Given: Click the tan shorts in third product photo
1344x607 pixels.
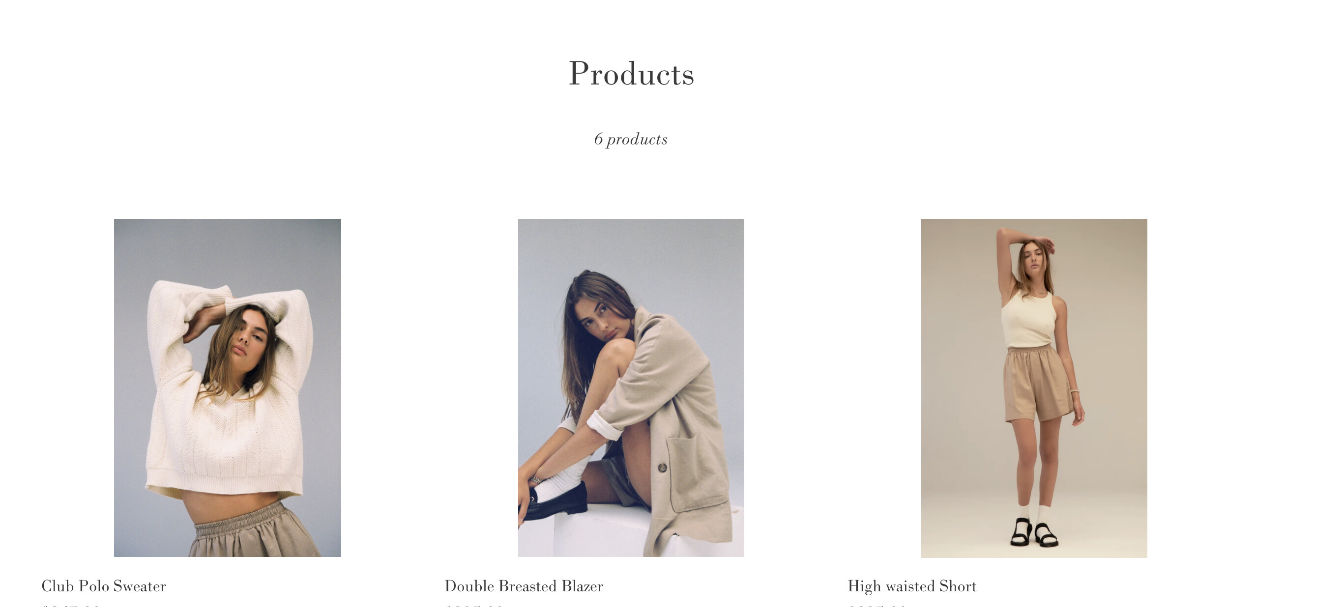Looking at the screenshot, I should 1037,383.
